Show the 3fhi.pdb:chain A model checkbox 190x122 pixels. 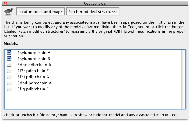point(9,77)
